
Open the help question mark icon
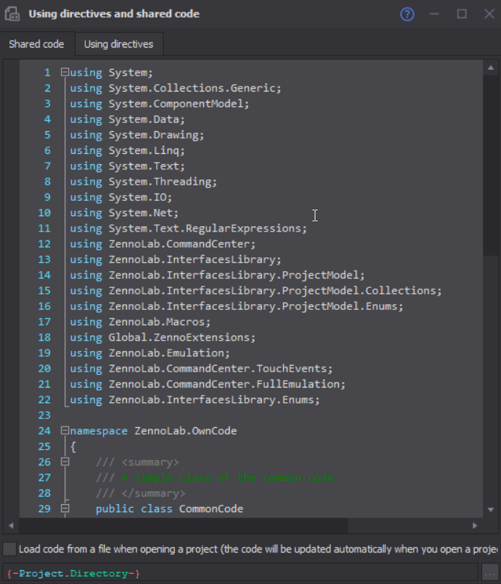pyautogui.click(x=407, y=14)
